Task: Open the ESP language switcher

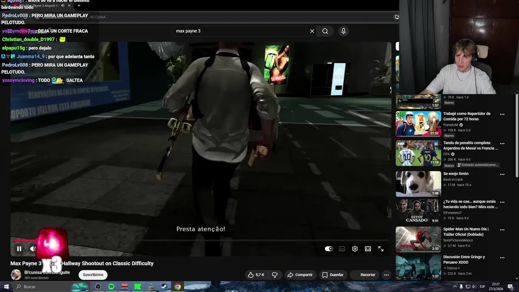Action: pyautogui.click(x=483, y=287)
